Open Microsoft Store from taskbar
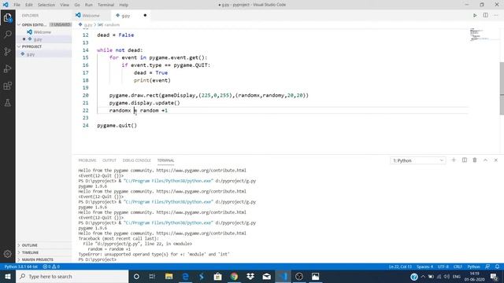The image size is (504, 283). [x=217, y=276]
